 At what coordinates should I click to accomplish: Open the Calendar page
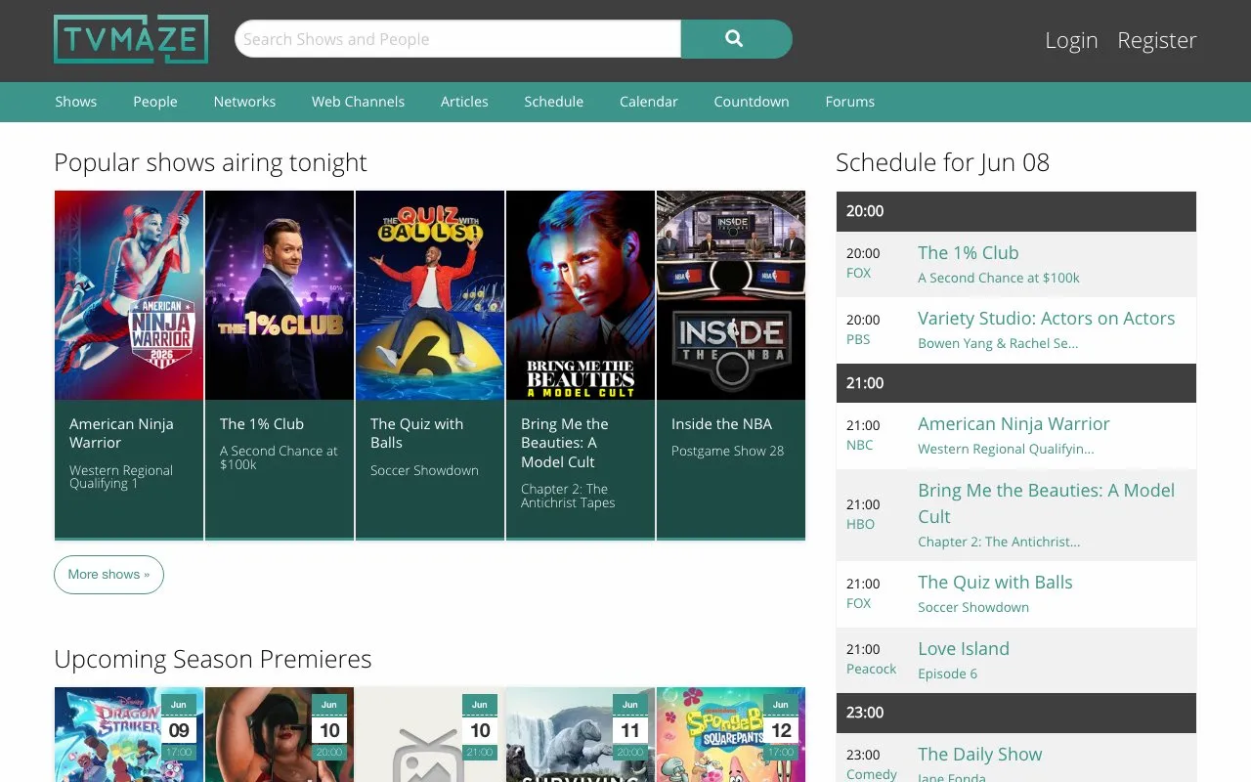[x=649, y=102]
